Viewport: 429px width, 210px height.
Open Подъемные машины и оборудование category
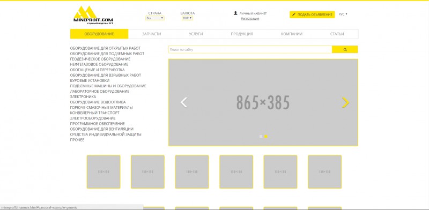pyautogui.click(x=108, y=86)
